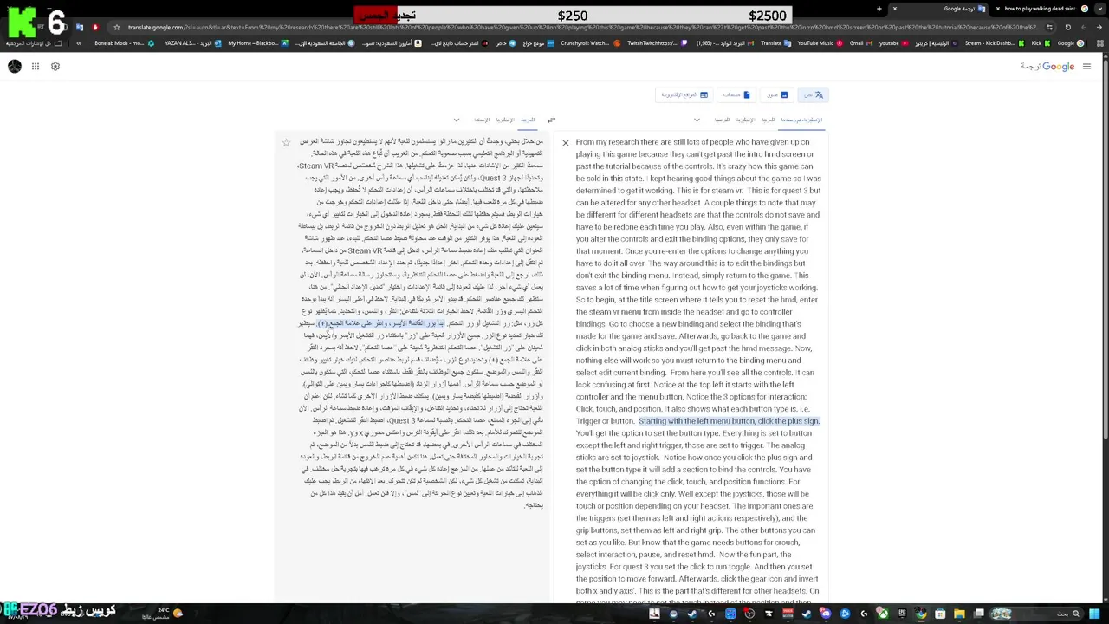
Task: Click the Google Translate logo
Action: click(1047, 67)
